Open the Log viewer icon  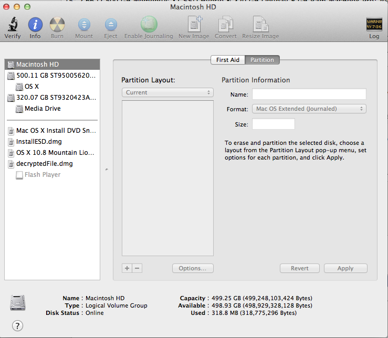(x=374, y=24)
